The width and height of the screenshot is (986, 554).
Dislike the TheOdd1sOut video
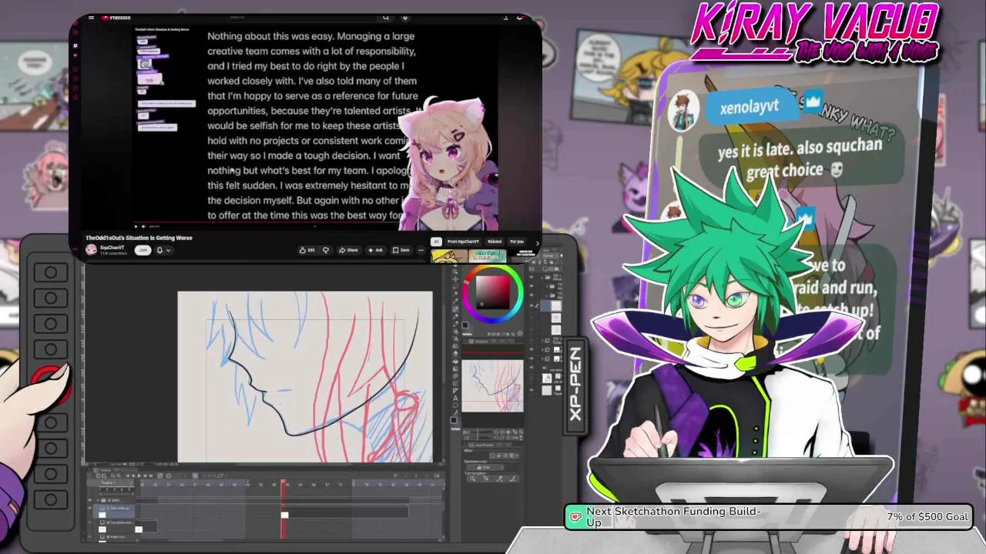[326, 250]
